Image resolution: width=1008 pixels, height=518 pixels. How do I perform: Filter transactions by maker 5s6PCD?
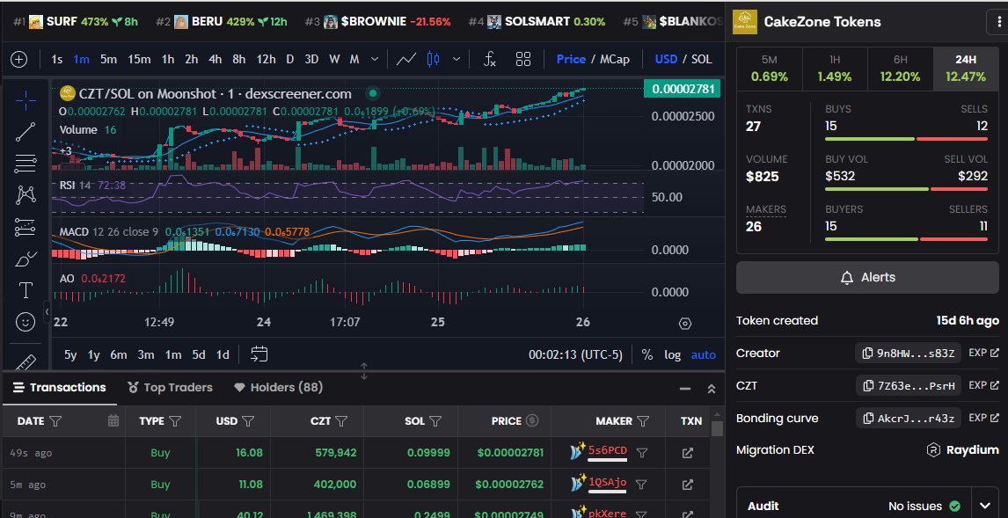[641, 453]
